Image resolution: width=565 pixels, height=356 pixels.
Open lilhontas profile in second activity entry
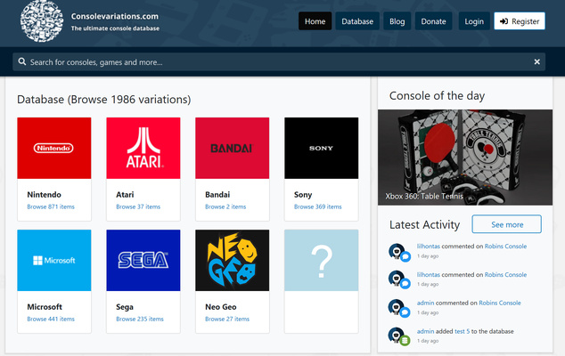point(429,275)
